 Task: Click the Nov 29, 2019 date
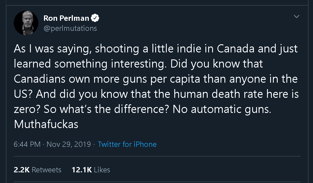click(69, 144)
